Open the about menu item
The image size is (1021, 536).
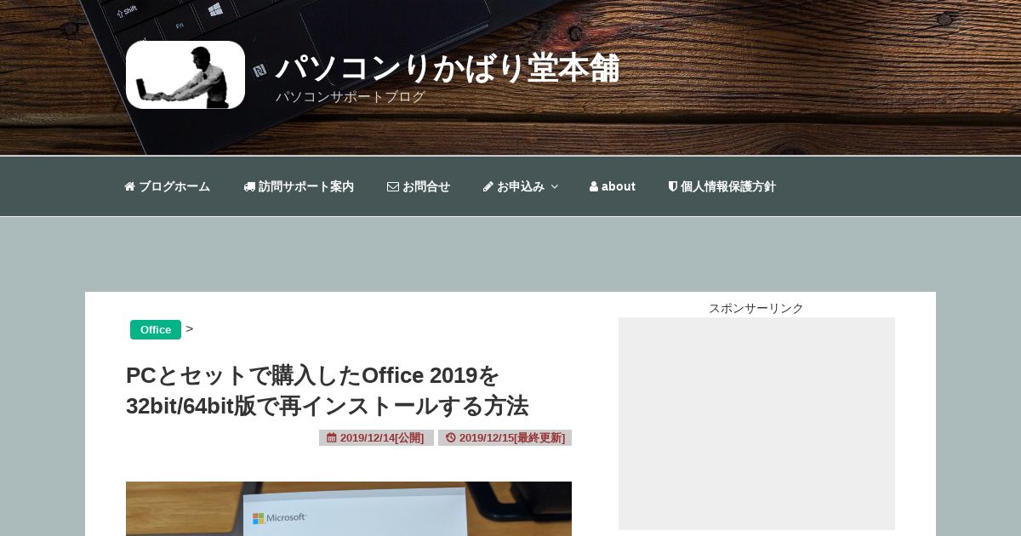point(613,186)
